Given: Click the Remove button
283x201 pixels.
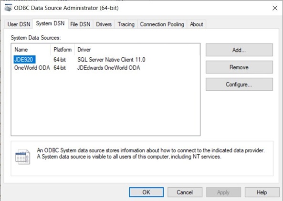Looking at the screenshot, I should point(239,67).
